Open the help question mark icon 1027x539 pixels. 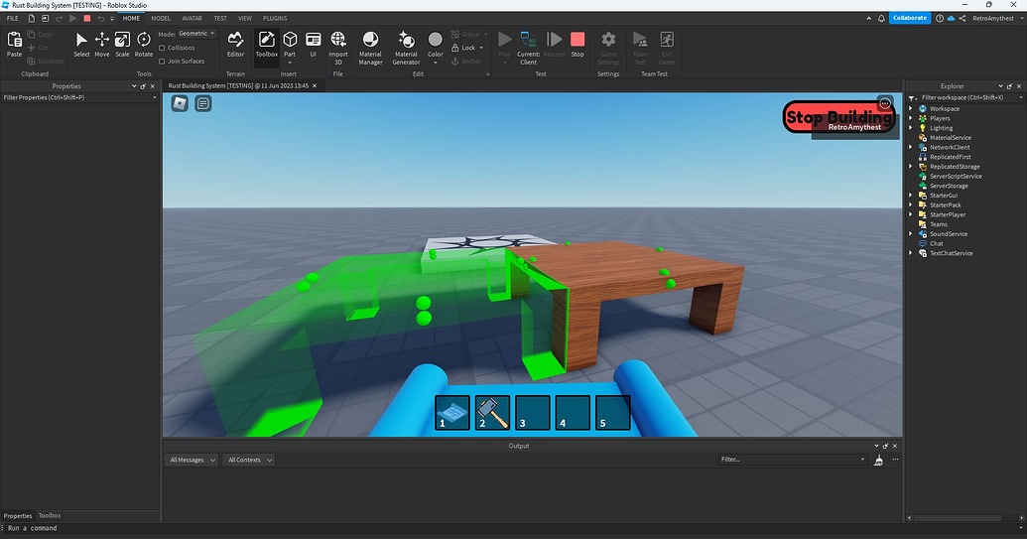(940, 18)
